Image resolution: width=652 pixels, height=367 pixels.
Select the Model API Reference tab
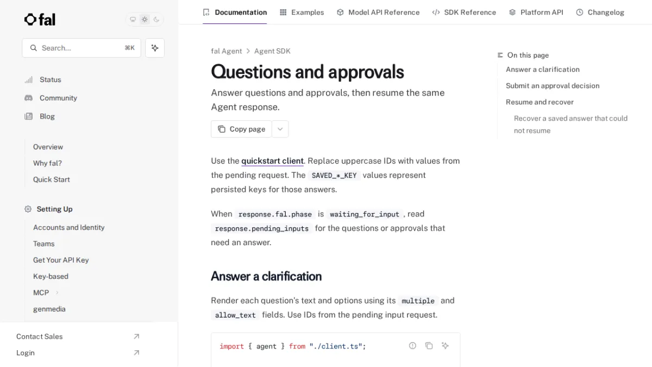pyautogui.click(x=378, y=12)
